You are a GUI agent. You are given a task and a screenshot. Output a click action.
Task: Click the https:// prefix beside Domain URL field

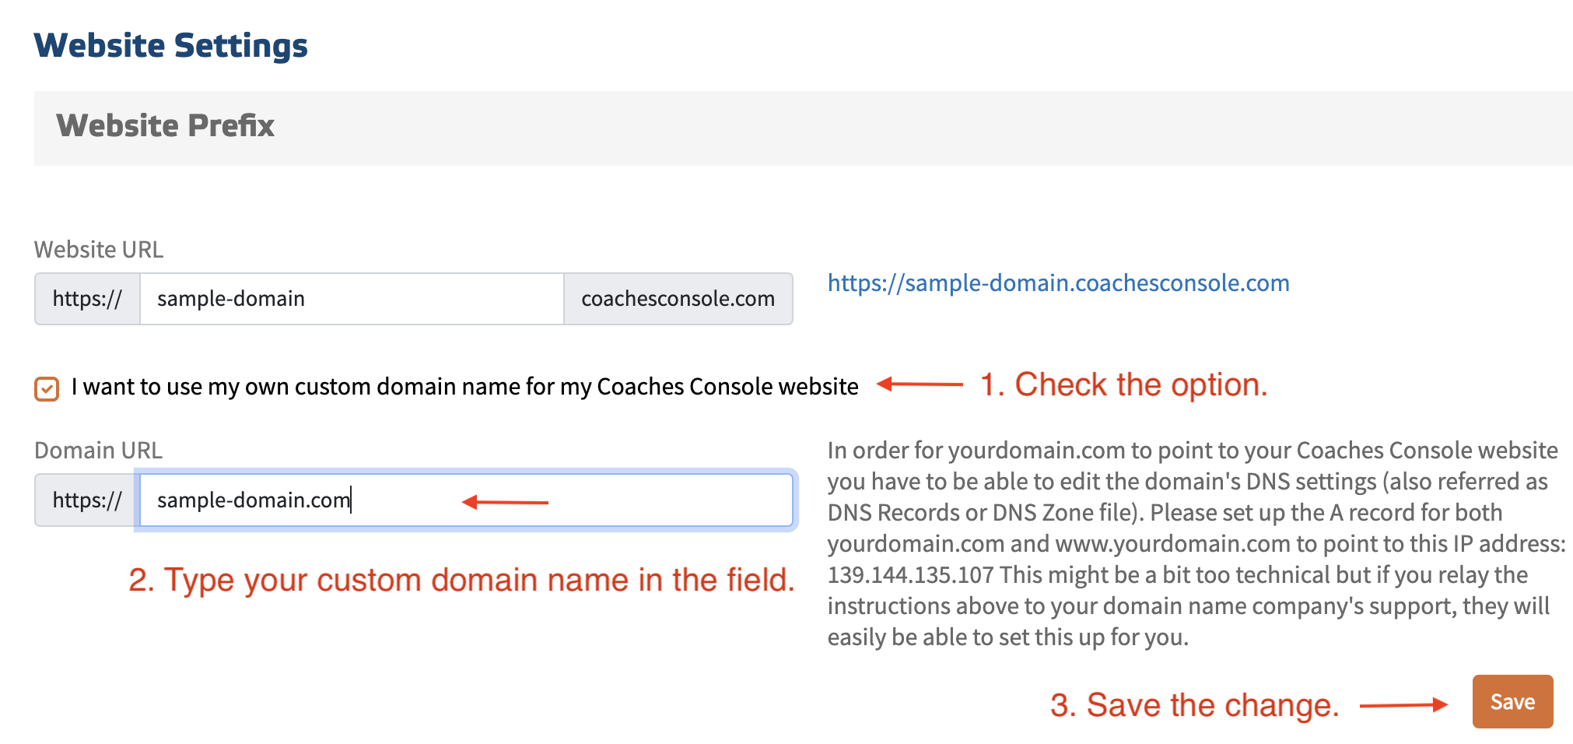coord(87,500)
